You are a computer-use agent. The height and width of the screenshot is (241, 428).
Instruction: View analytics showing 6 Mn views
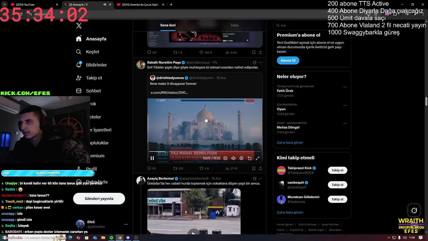click(228, 53)
